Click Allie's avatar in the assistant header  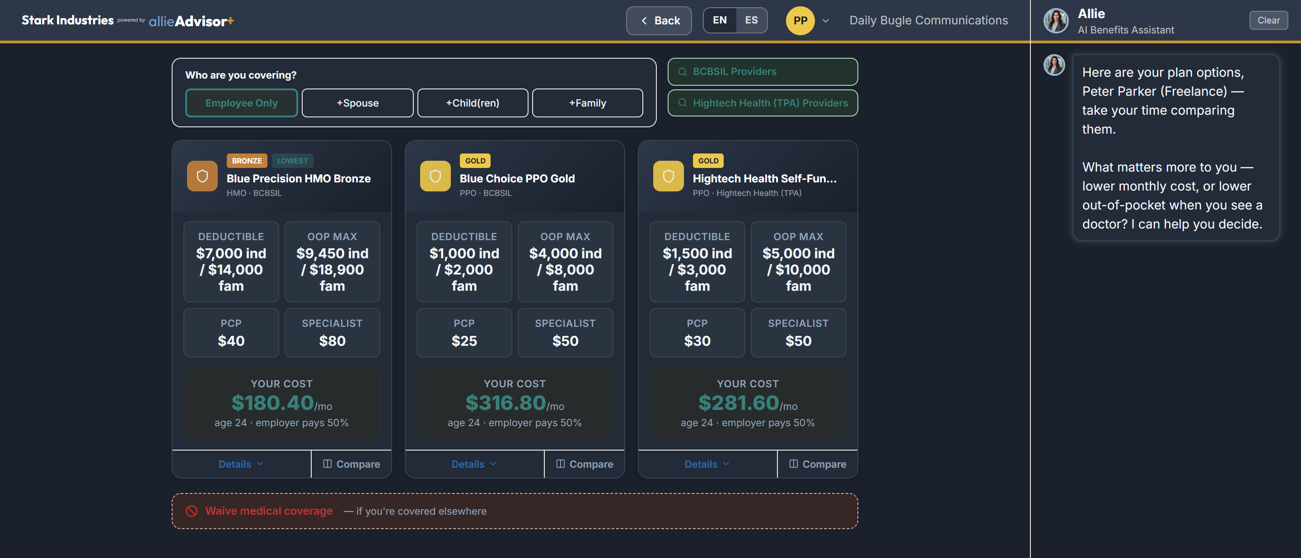1056,21
